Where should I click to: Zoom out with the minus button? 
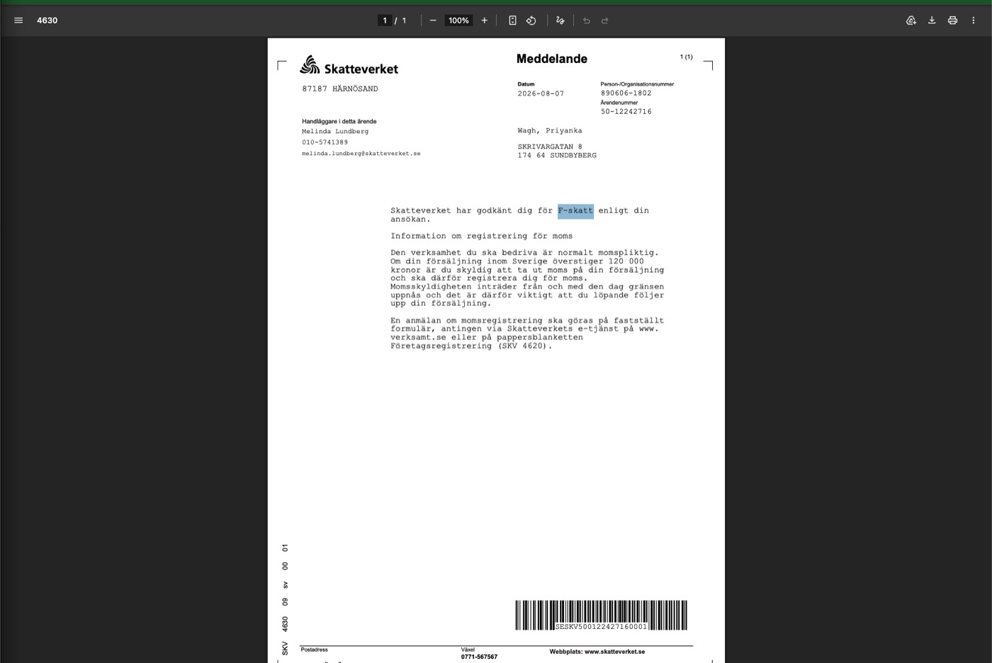pos(433,21)
